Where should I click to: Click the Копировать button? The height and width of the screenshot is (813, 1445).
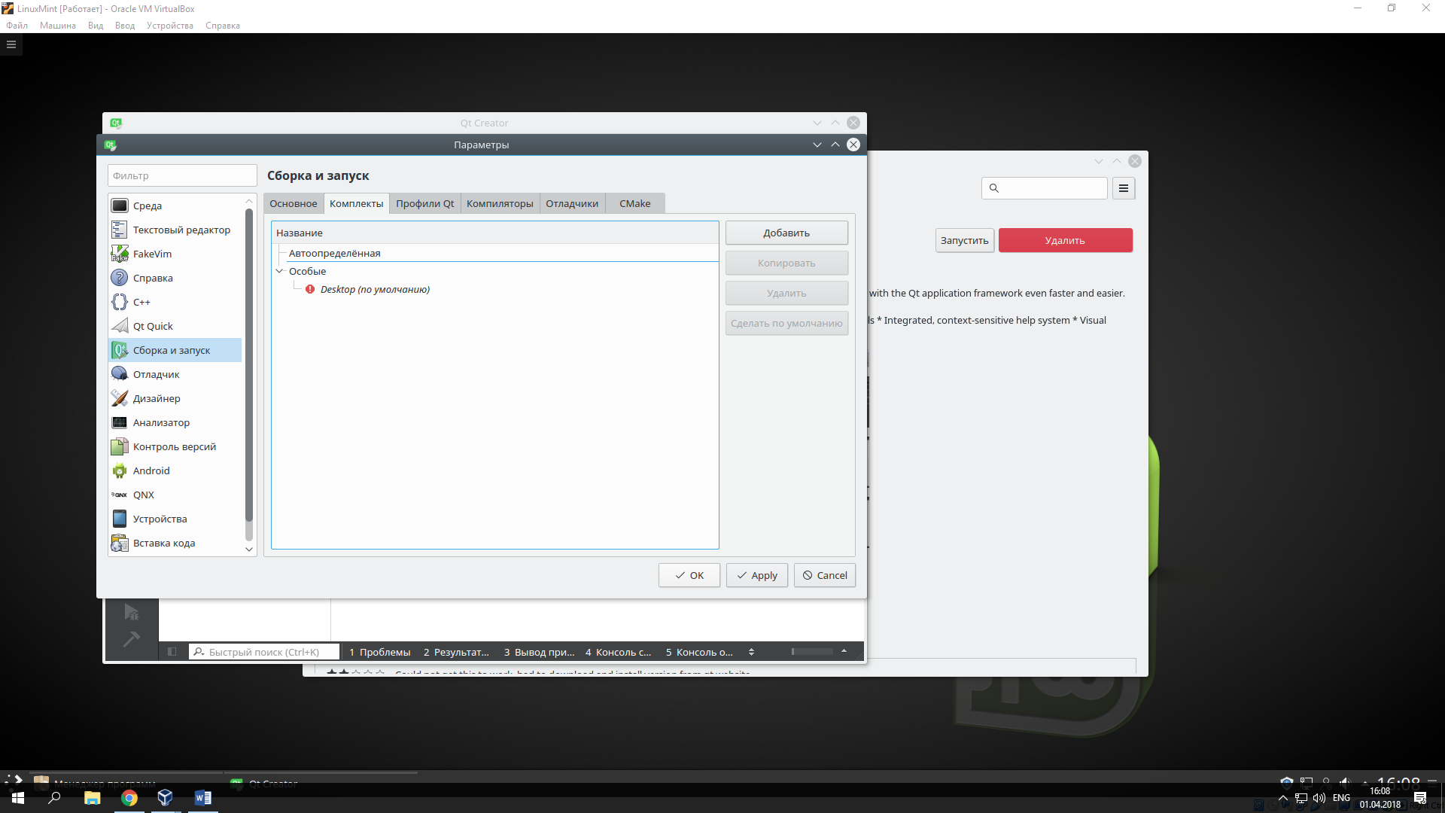point(786,263)
